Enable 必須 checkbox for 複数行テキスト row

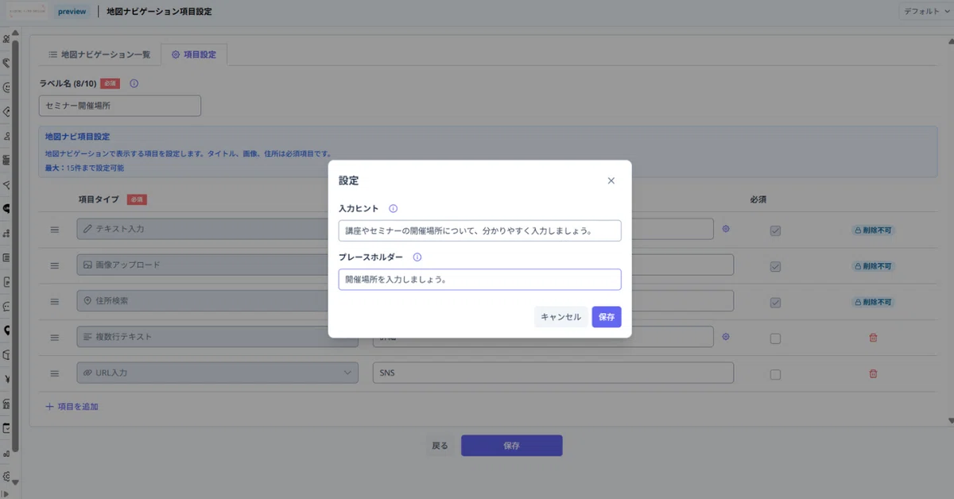[775, 338]
